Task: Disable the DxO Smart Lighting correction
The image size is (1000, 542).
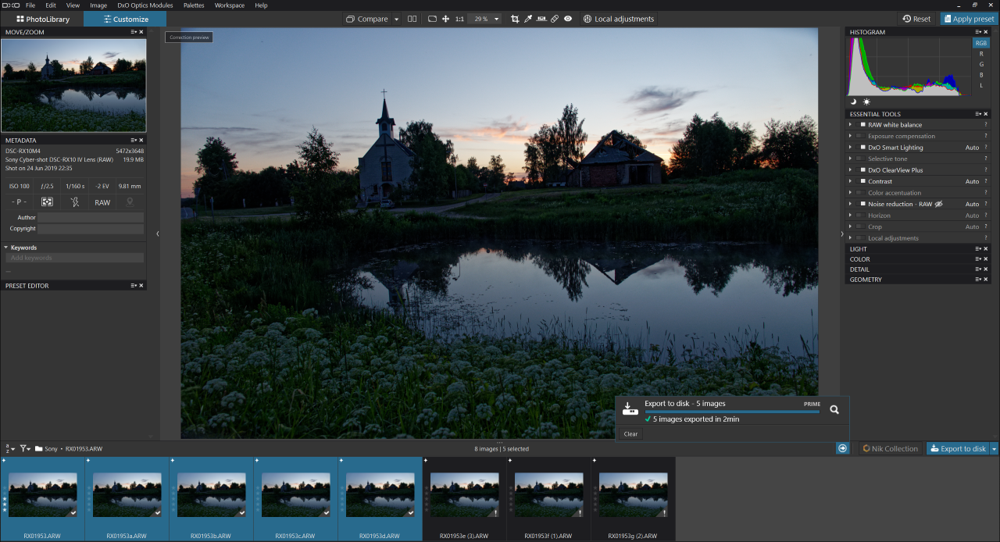Action: tap(862, 148)
